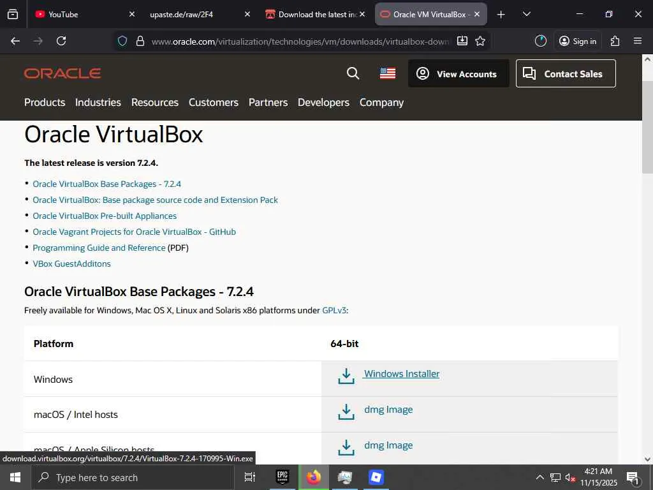This screenshot has width=653, height=490.
Task: Open the Customers menu
Action: [x=213, y=103]
